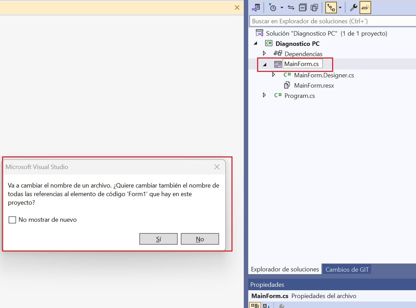Toggle the highlighted solution view mode icon

tap(331, 7)
